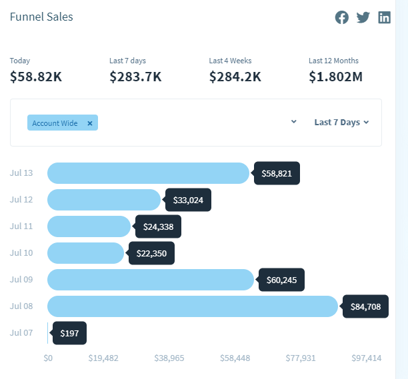
Task: Open the Last 7 Days range dropdown
Action: [341, 123]
